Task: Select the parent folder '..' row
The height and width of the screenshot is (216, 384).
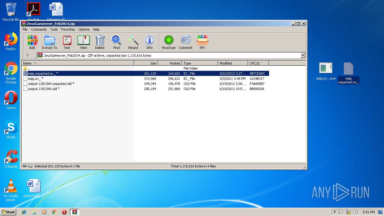Action: pyautogui.click(x=145, y=68)
